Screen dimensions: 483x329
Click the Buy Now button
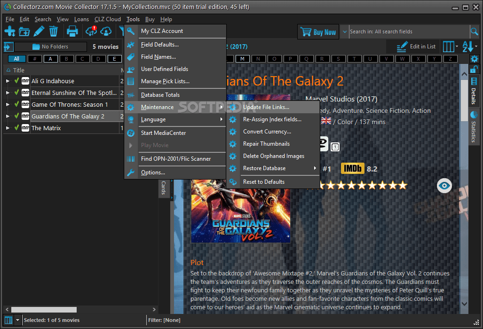318,31
